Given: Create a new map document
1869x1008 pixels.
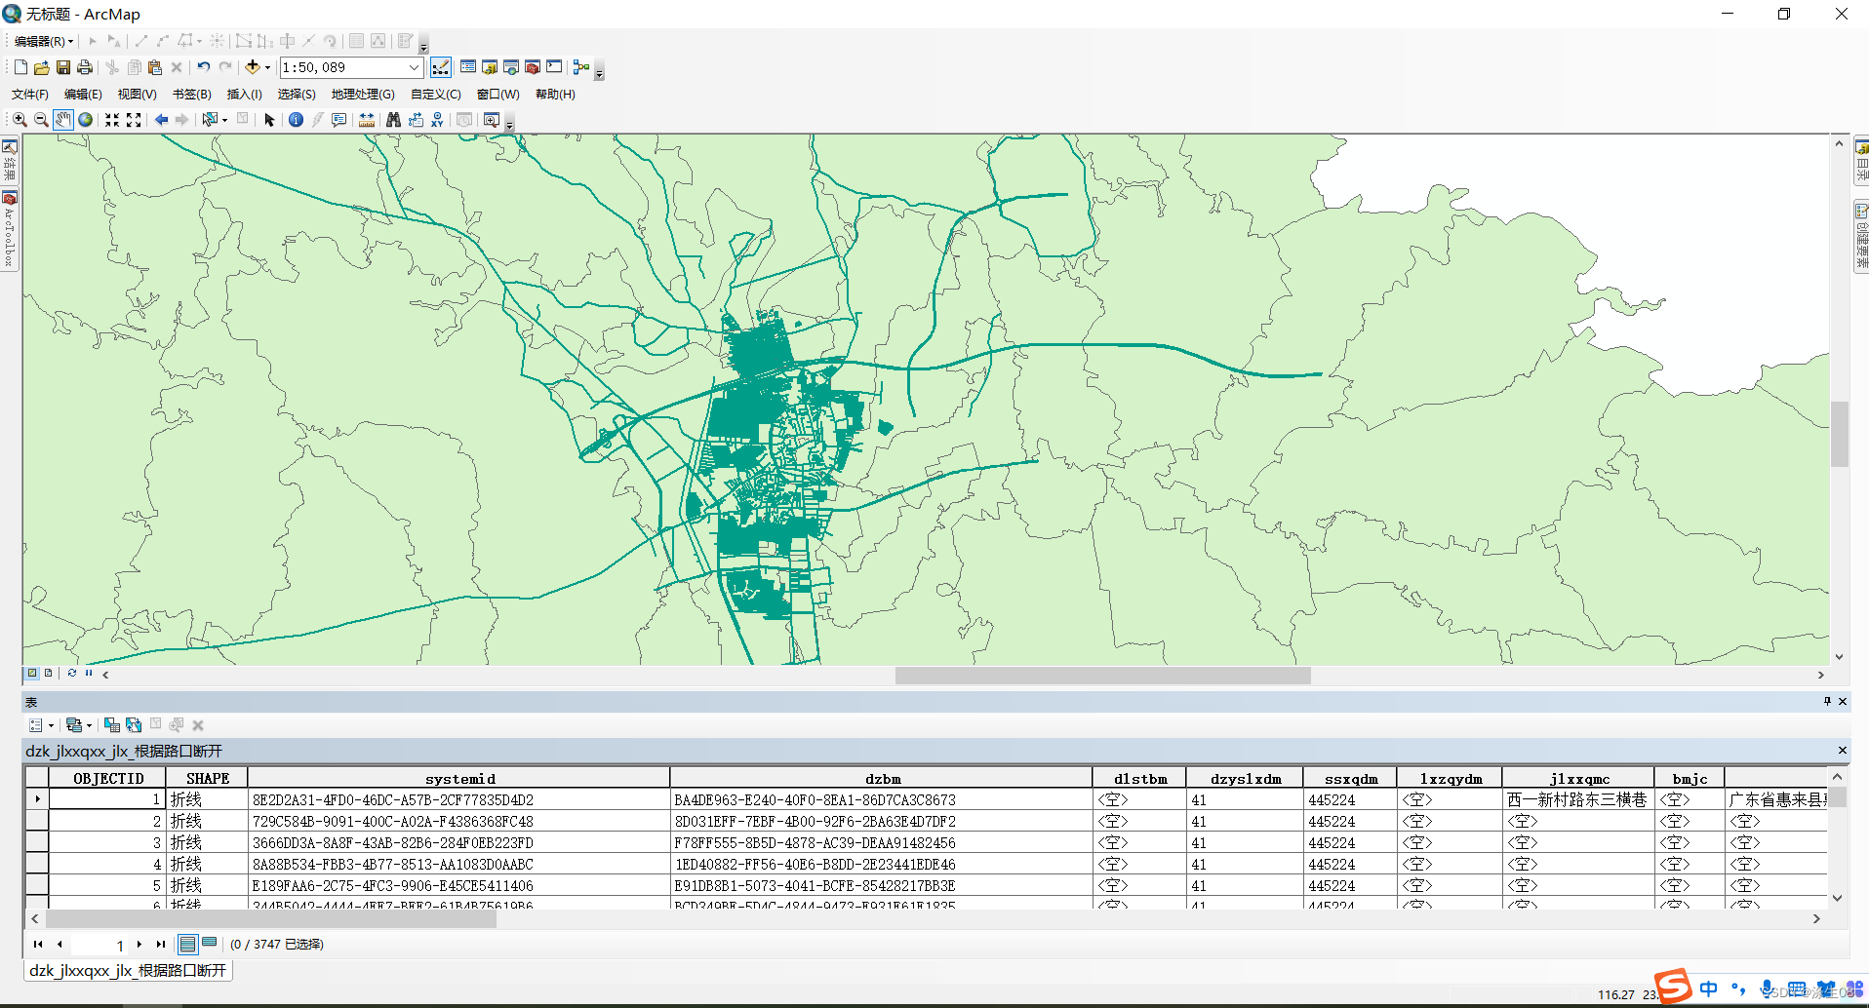Looking at the screenshot, I should (20, 67).
